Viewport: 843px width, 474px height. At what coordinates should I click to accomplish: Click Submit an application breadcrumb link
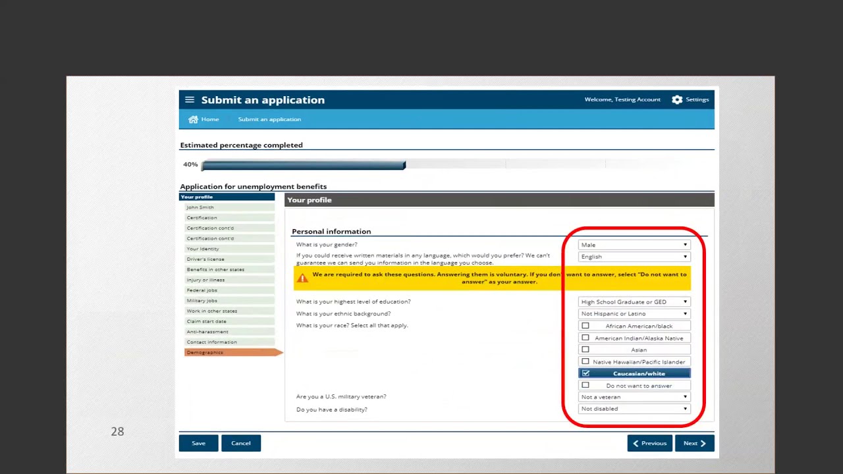click(x=269, y=119)
